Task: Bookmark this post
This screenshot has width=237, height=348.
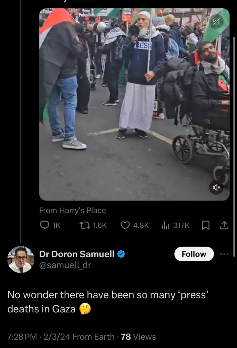Action: pos(205,225)
